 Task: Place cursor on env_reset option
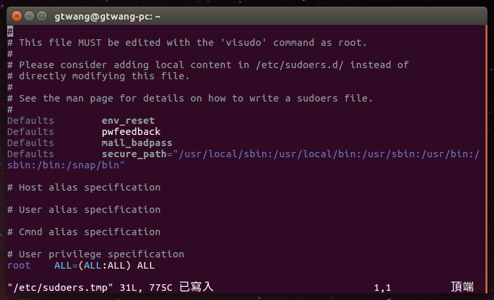pyautogui.click(x=128, y=121)
